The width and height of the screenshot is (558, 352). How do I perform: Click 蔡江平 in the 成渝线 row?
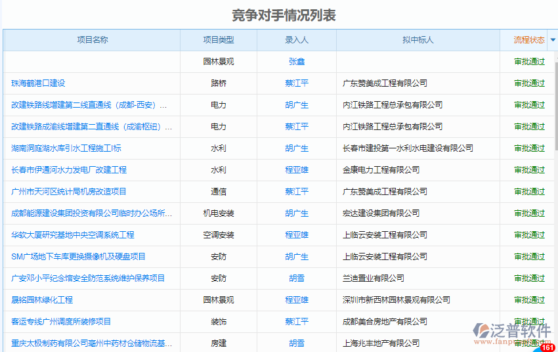point(297,127)
